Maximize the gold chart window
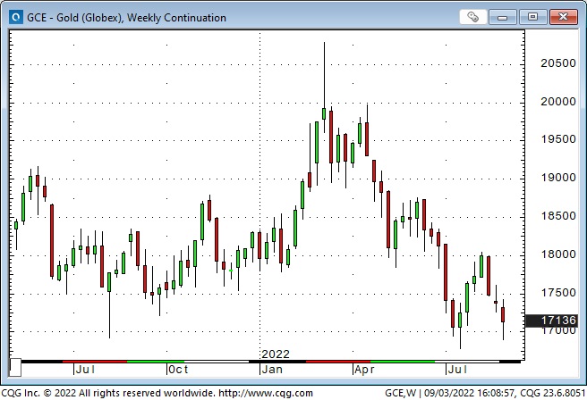The height and width of the screenshot is (400, 587). 532,17
